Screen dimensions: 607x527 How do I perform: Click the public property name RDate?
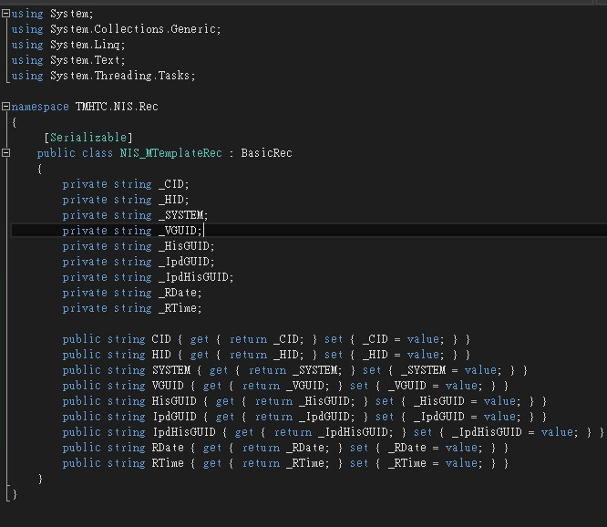(x=168, y=448)
